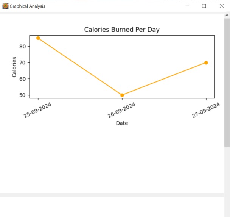Click the data point for 25-09-2024

tap(38, 38)
